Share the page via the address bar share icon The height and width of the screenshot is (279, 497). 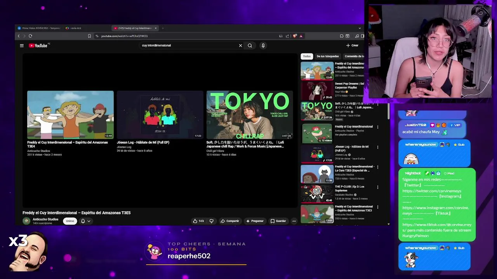click(287, 36)
